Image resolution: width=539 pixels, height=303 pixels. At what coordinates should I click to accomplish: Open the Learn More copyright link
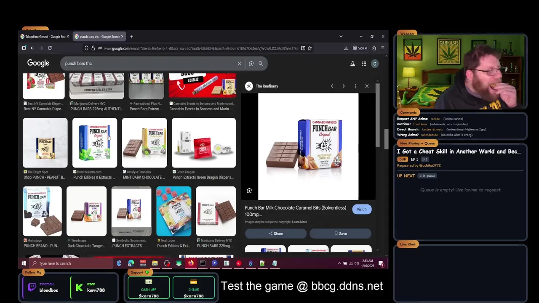pyautogui.click(x=299, y=222)
